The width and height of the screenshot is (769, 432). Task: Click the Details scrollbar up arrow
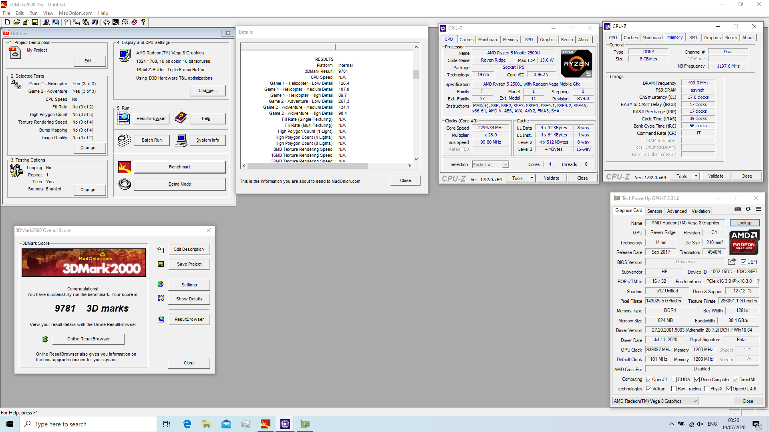click(x=416, y=47)
